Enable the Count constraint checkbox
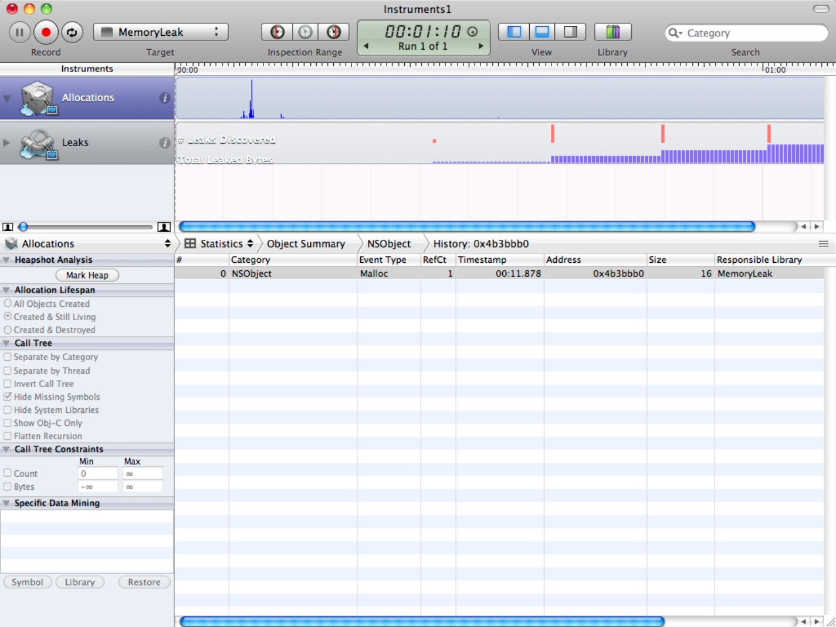The image size is (836, 627). point(8,473)
